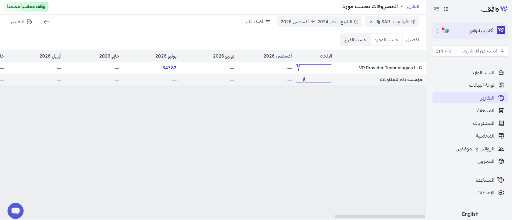The width and height of the screenshot is (512, 220).
Task: Switch to By Branch (حسب الفرع) view
Action: pos(355,40)
